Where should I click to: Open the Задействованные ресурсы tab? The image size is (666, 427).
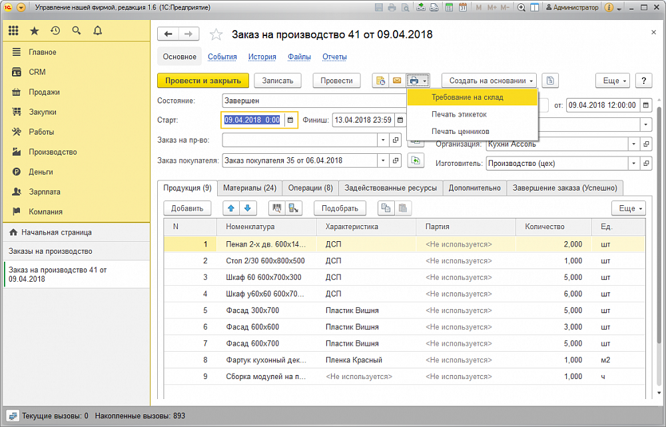coord(391,188)
